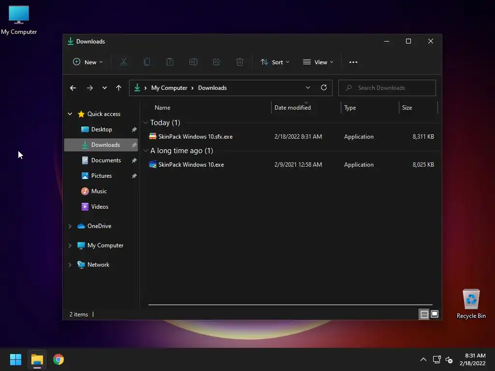Open the See more three-dots menu
The image size is (495, 371).
click(353, 62)
